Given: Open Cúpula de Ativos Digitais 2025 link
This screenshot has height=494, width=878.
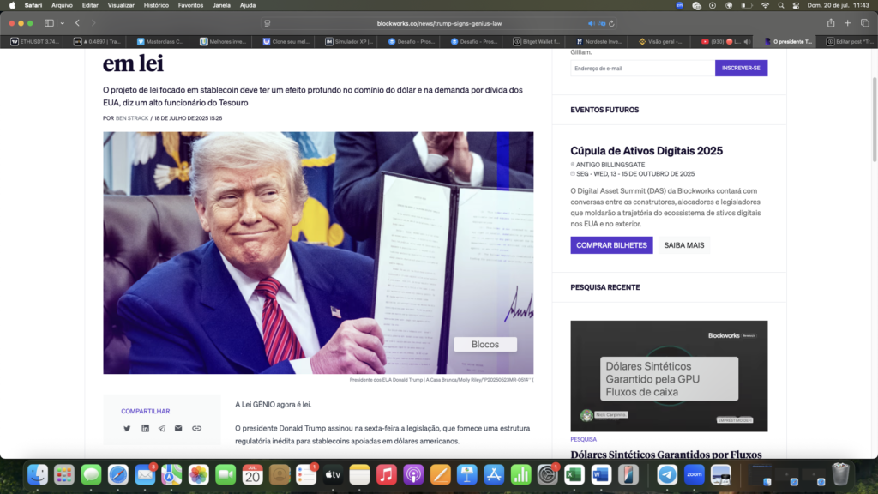Looking at the screenshot, I should [x=646, y=151].
